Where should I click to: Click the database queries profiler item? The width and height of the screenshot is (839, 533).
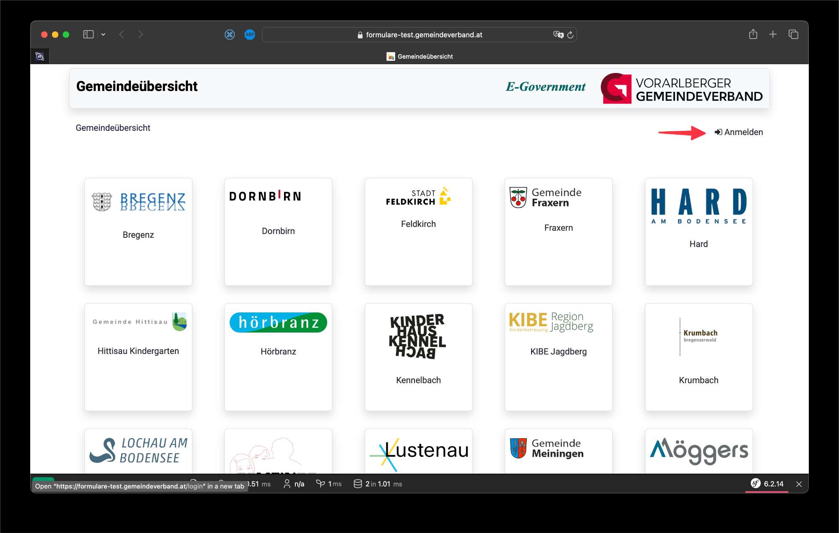pos(378,484)
